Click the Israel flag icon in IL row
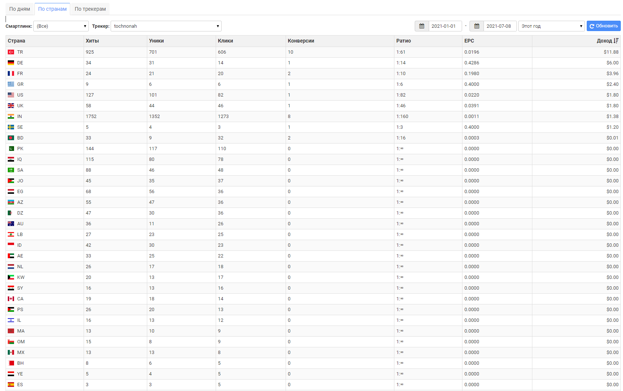Viewport: 623px width, 391px height. [x=11, y=320]
